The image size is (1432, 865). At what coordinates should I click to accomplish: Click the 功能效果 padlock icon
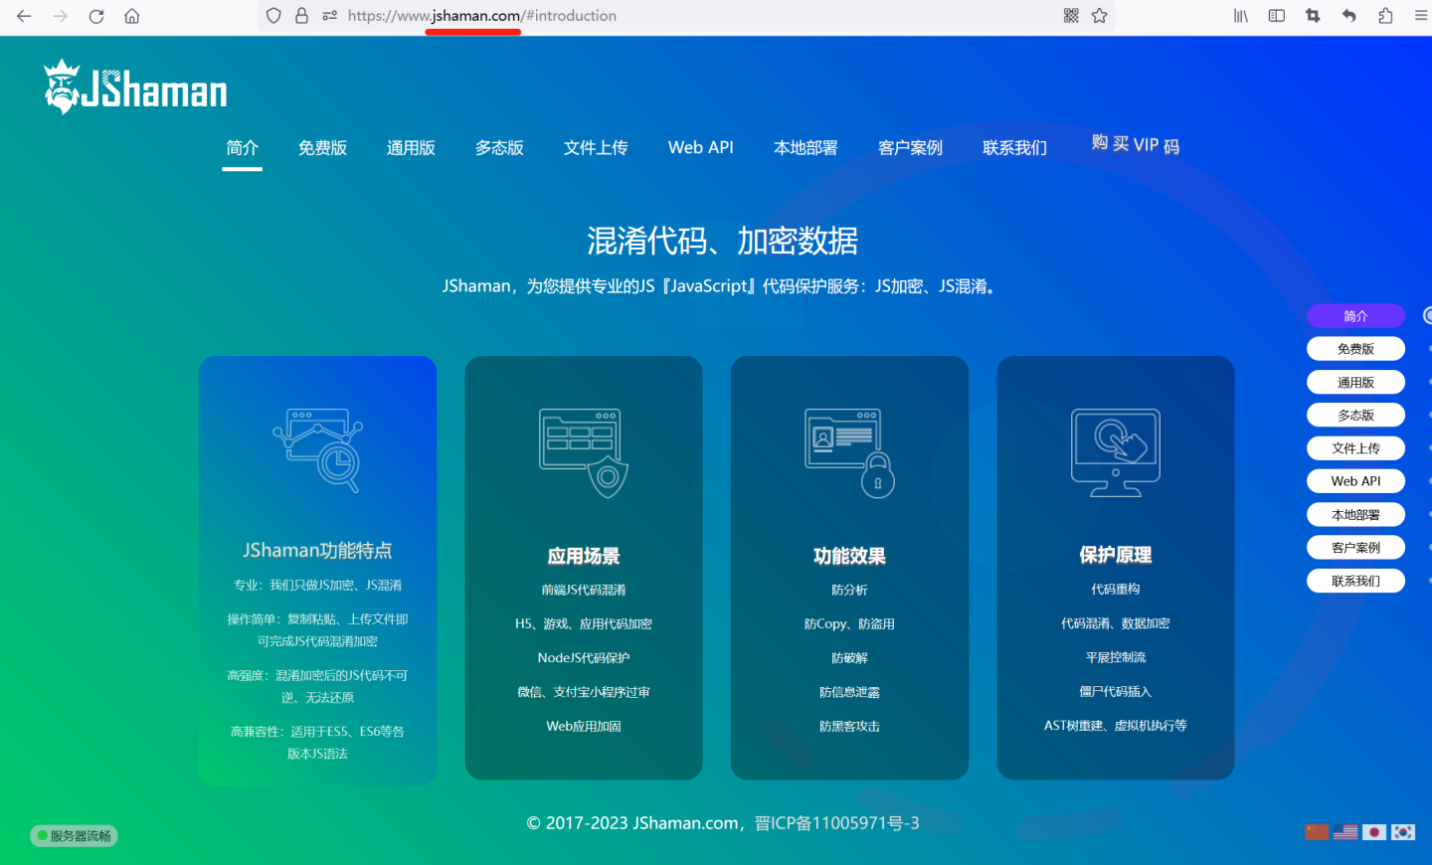click(850, 453)
